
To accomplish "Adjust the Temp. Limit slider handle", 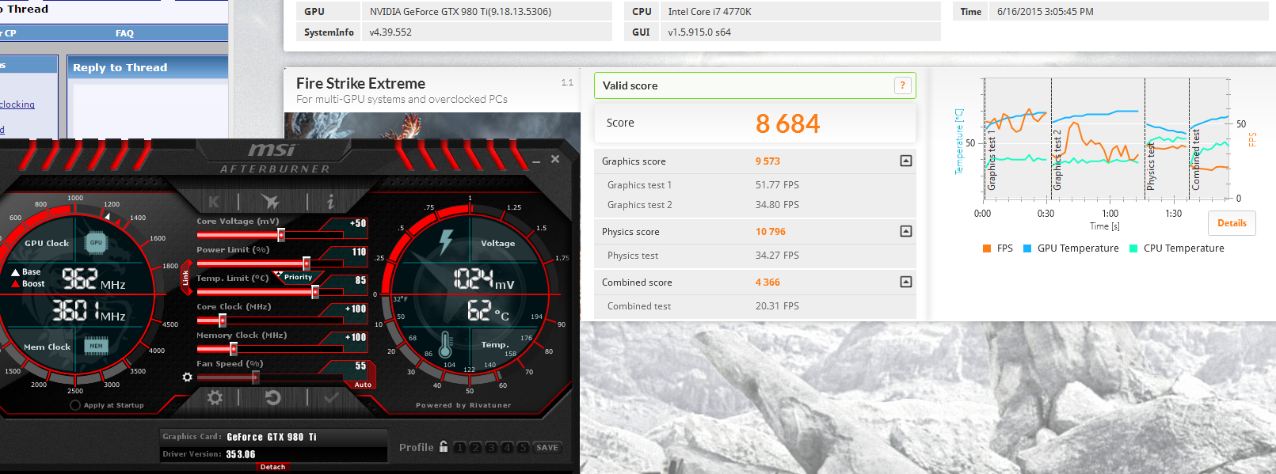I will pyautogui.click(x=315, y=292).
